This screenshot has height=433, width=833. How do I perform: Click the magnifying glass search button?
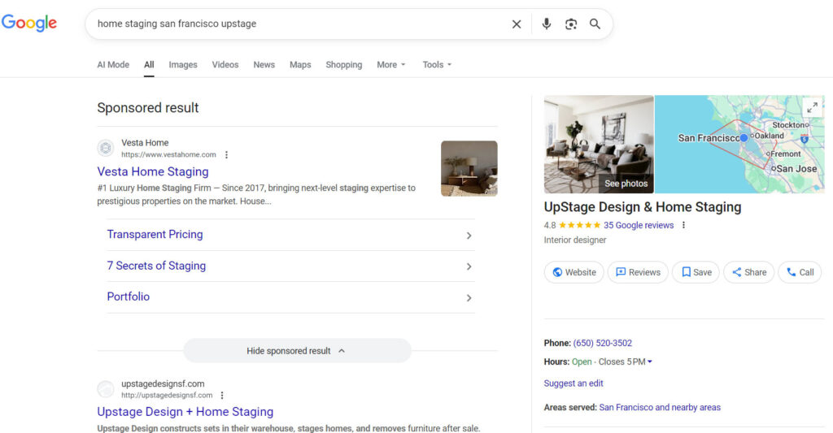coord(595,24)
